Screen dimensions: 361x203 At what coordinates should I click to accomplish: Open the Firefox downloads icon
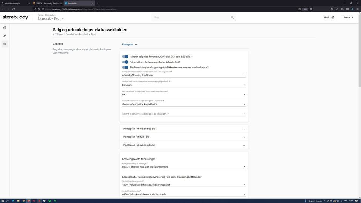click(337, 9)
